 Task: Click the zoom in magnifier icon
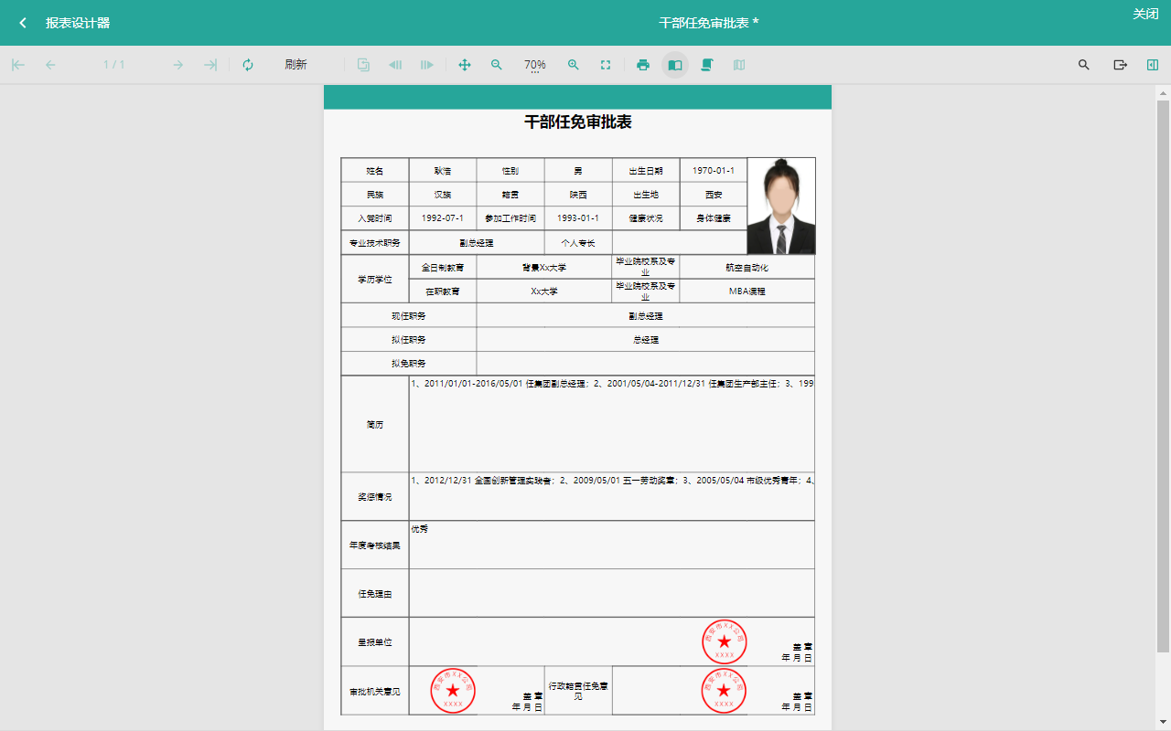[574, 65]
